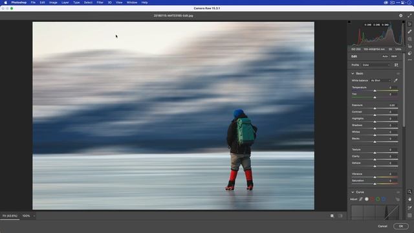Pick the White Balance eyedropper tool
Screen dimensions: 414x233
[x=395, y=80]
